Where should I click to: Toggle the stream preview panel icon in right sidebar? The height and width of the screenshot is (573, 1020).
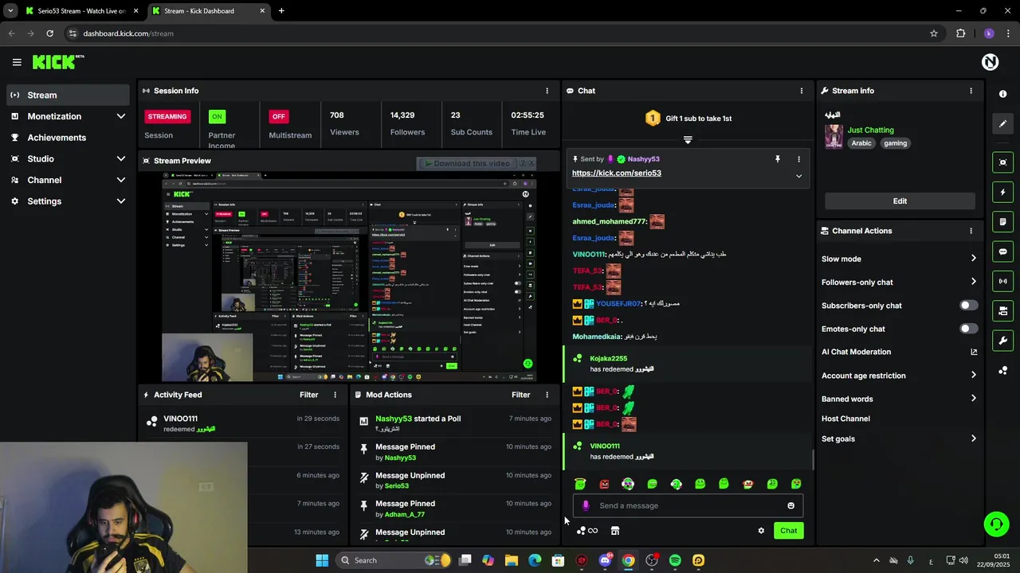[x=1002, y=162]
